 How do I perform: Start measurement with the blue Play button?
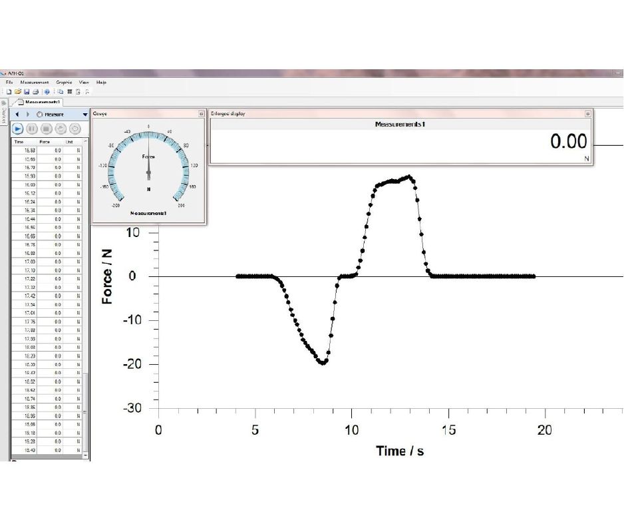18,129
